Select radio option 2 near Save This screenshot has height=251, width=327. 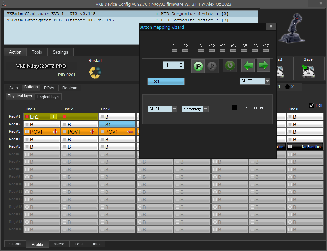click(287, 87)
